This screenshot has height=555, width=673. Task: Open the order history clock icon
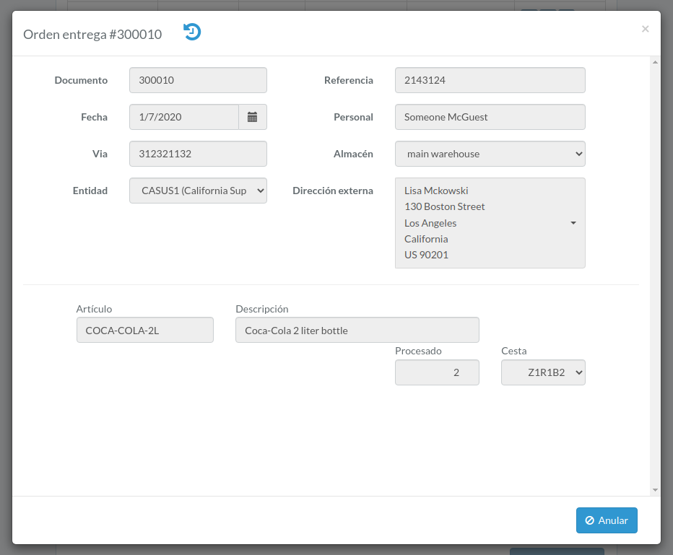192,32
